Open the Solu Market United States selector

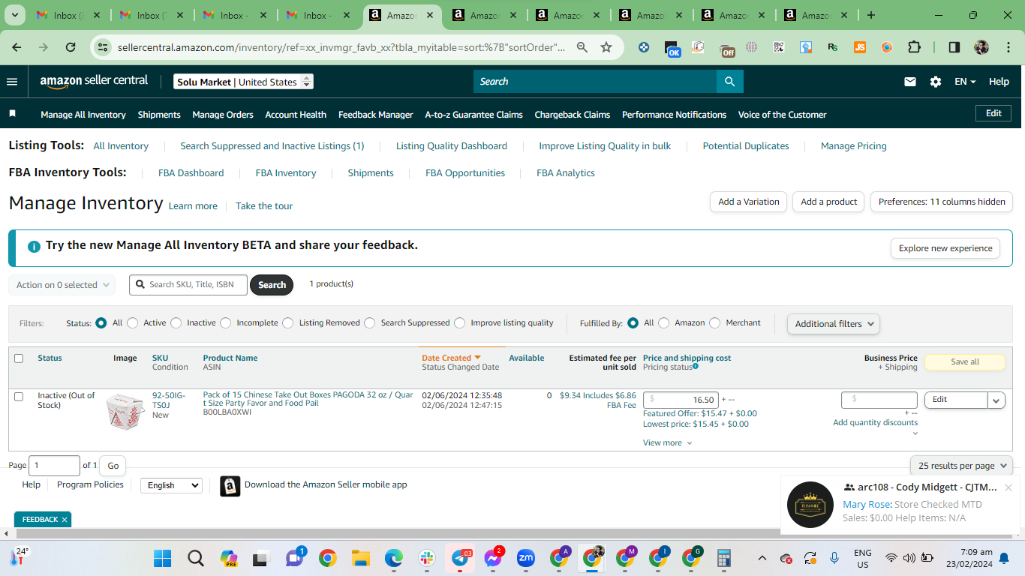(243, 82)
